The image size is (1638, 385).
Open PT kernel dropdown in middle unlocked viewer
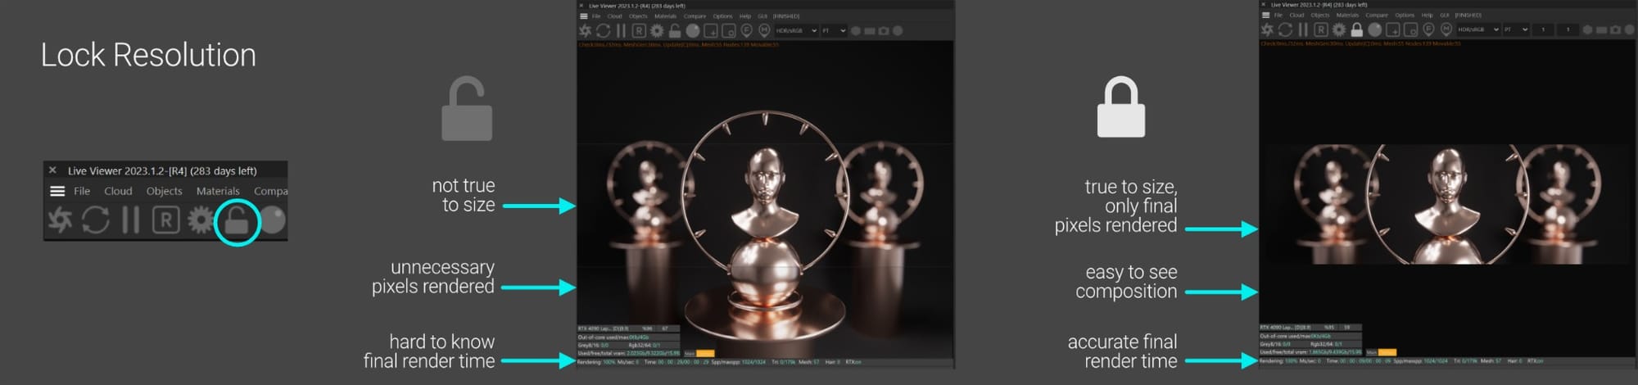tap(834, 30)
